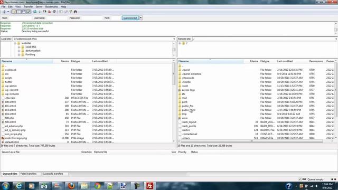Screen dimensions: 338x190
Task: Sort remote list by Filesize header
Action: pos(251,61)
